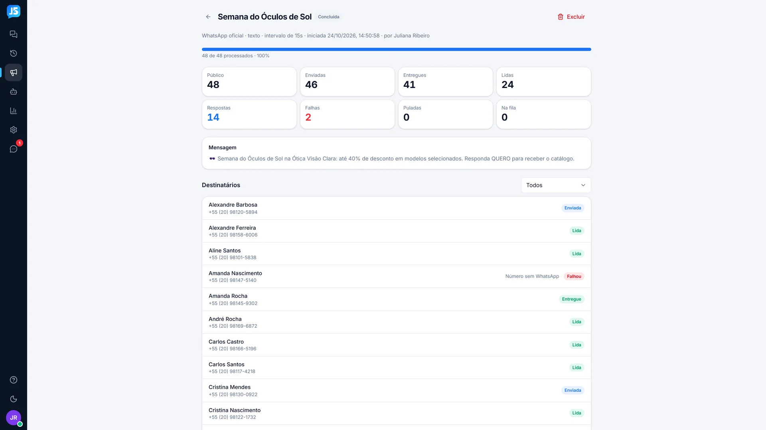Click the Respostas 14 stat card
766x430 pixels.
pyautogui.click(x=249, y=114)
